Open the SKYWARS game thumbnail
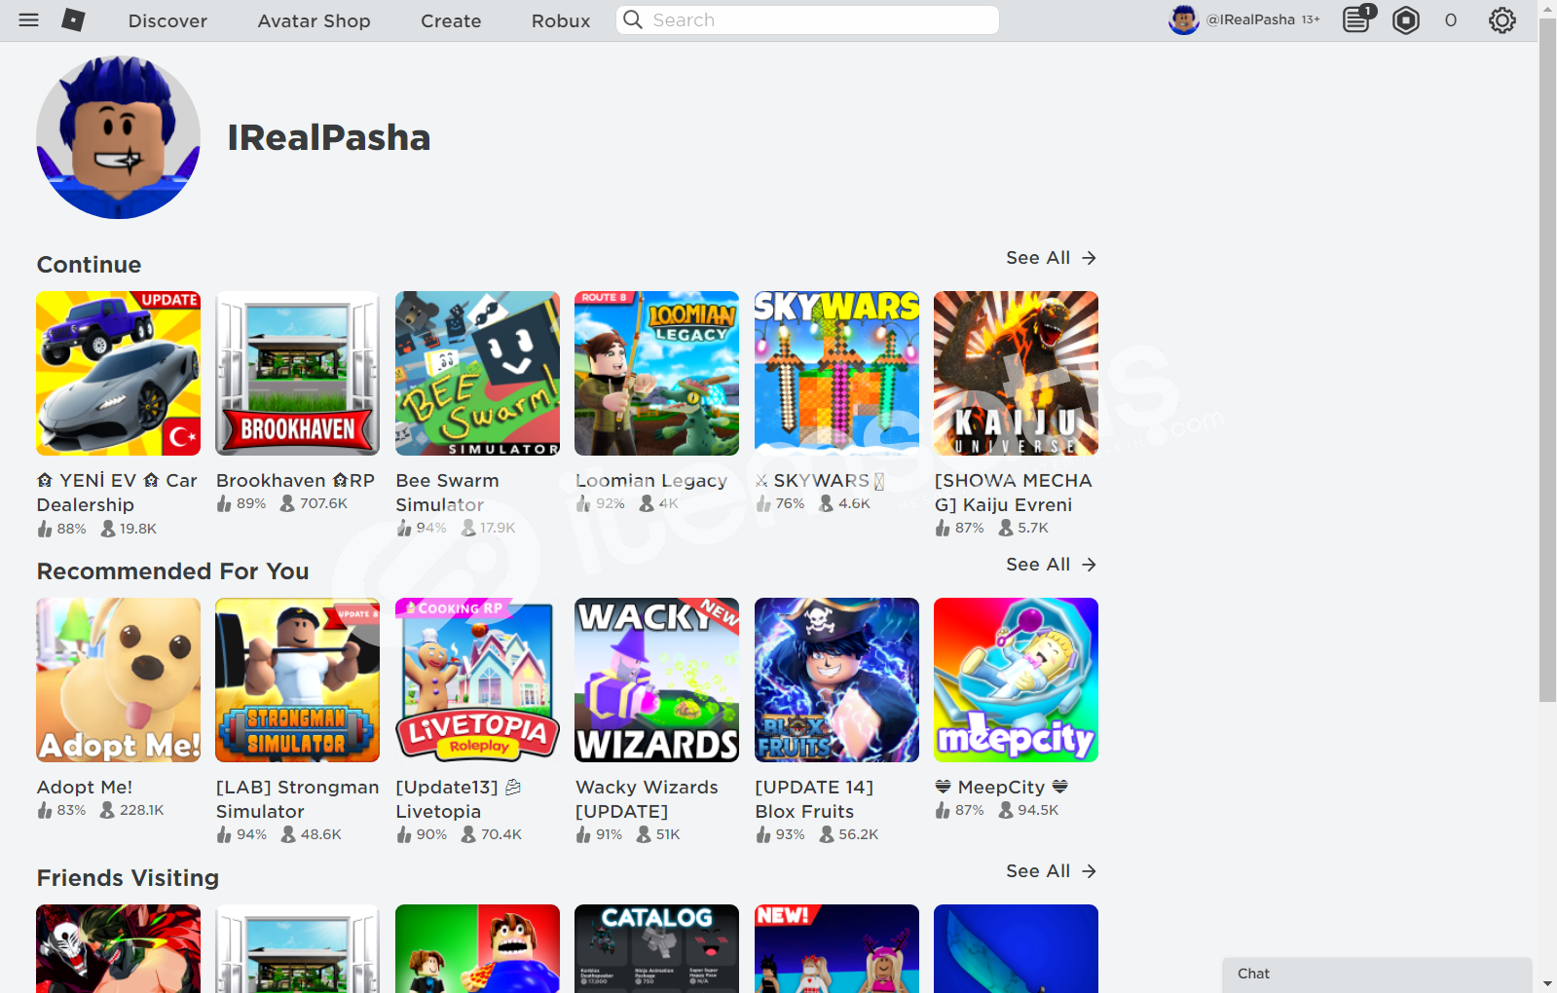The width and height of the screenshot is (1557, 993). point(836,373)
